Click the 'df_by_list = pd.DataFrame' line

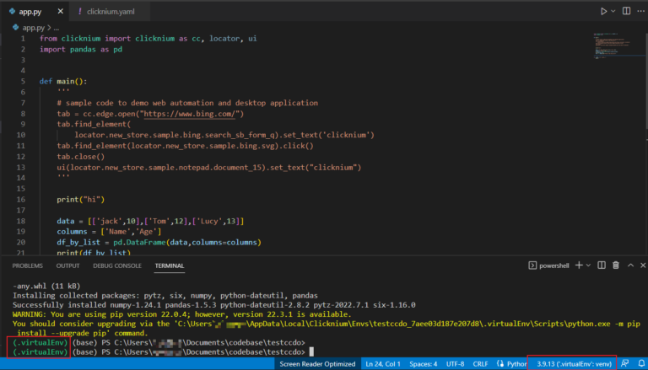click(x=159, y=243)
